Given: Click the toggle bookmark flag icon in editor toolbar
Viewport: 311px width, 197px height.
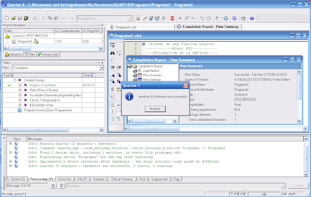Looking at the screenshot, I should point(113,75).
